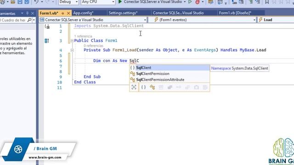Collapse the Public Class Form1 block
The width and height of the screenshot is (294, 165).
(72, 41)
